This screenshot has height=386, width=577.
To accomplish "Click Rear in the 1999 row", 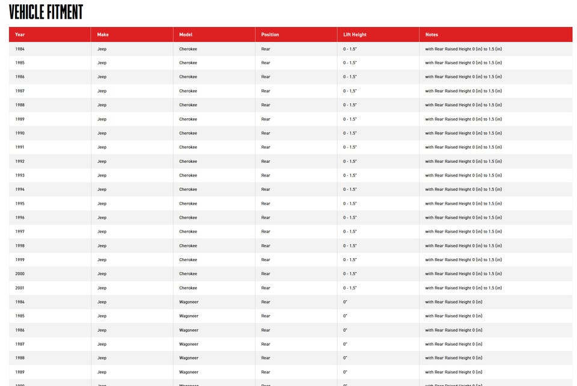I will click(266, 259).
